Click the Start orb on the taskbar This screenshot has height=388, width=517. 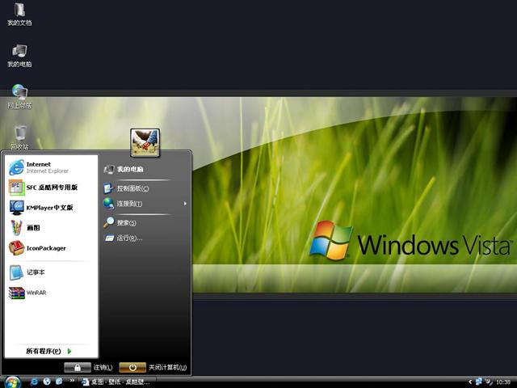11,382
